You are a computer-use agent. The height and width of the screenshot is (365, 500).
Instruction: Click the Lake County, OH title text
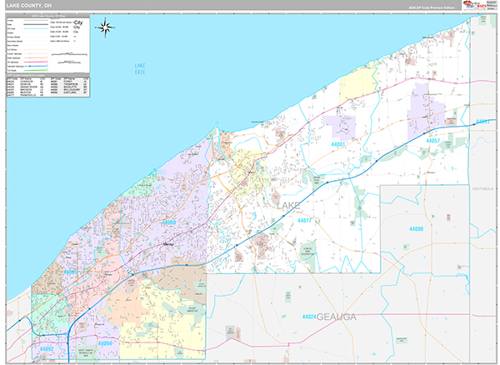31,5
